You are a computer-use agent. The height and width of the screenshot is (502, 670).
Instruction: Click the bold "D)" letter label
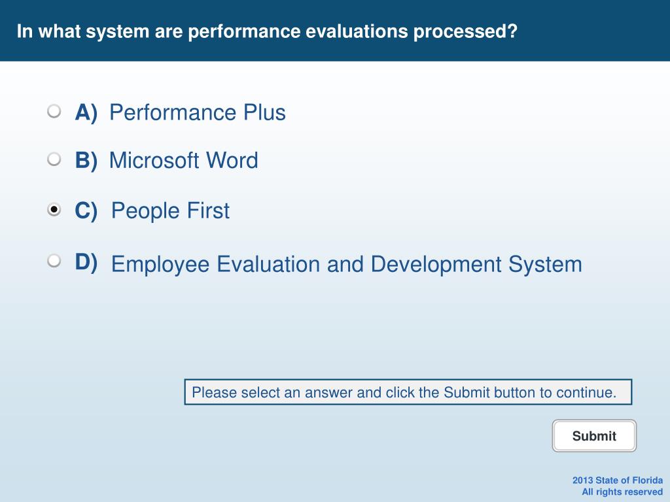pyautogui.click(x=86, y=261)
